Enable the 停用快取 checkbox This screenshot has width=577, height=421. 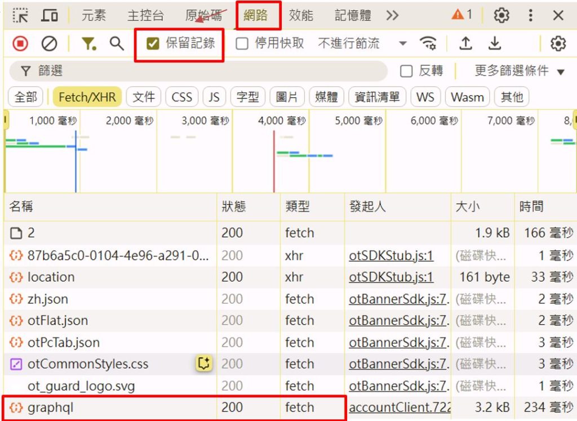242,43
